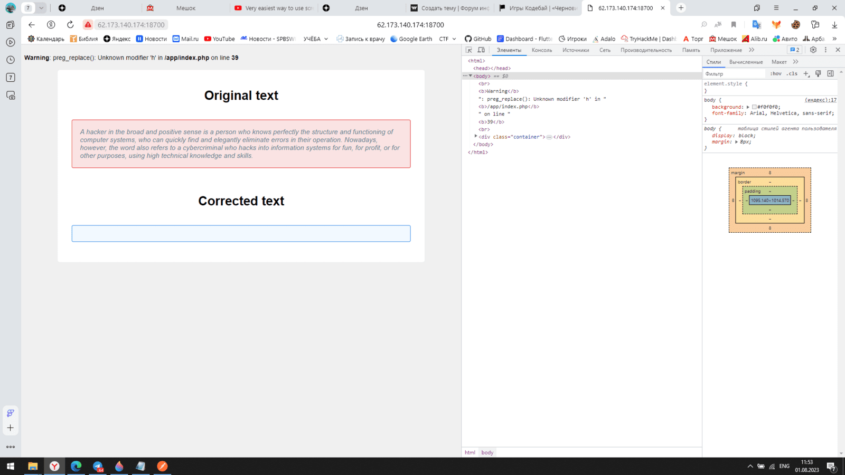Toggle rendering emulations paintbrush icon
This screenshot has width=845, height=475.
(x=818, y=74)
